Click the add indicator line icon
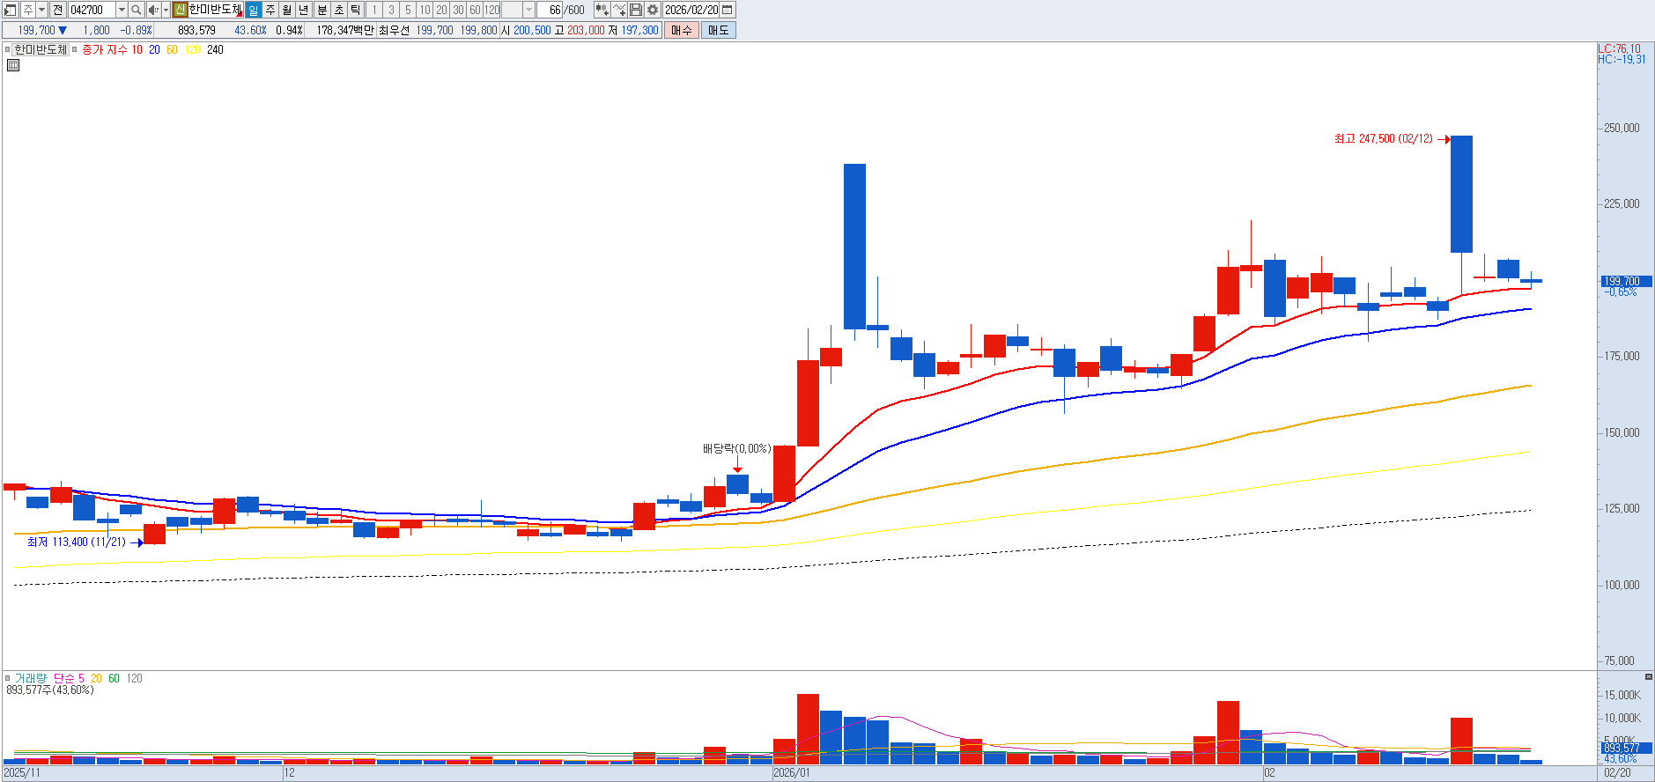The image size is (1655, 782). point(619,10)
